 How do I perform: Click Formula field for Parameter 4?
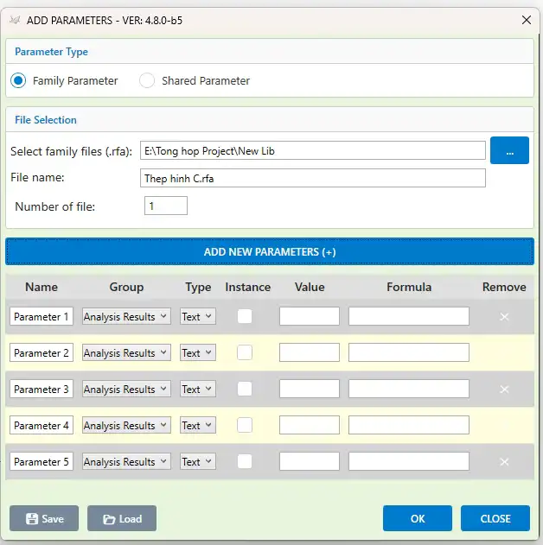[x=409, y=425]
